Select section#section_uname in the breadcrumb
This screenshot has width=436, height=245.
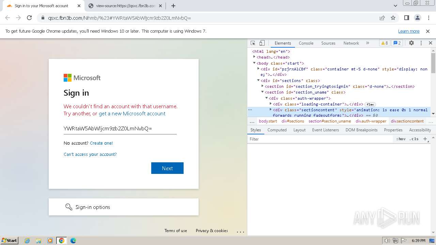330,121
